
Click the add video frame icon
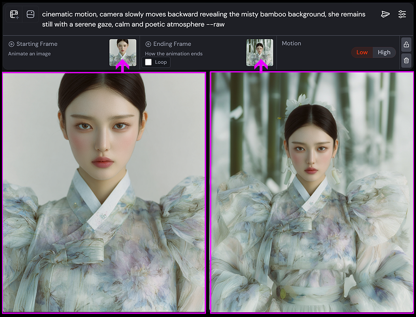14,14
